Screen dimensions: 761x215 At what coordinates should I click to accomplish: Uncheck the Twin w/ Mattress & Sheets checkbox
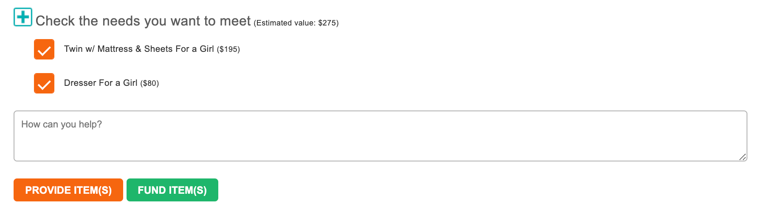pyautogui.click(x=44, y=49)
